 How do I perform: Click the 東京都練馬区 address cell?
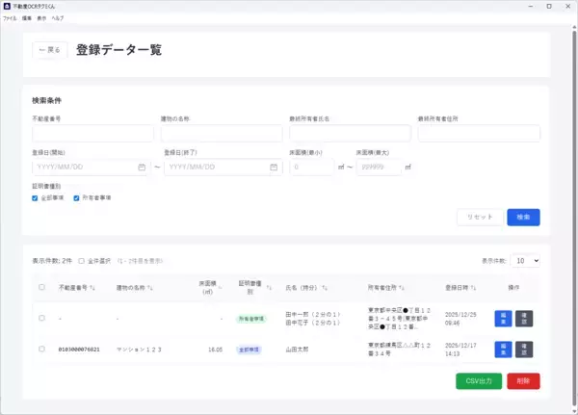click(x=399, y=350)
